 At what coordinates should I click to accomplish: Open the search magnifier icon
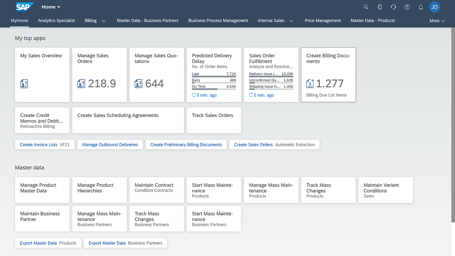[366, 7]
